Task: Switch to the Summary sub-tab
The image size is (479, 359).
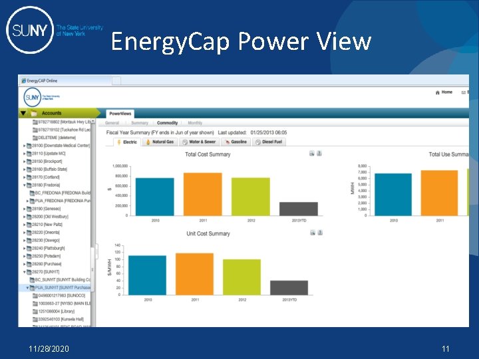Action: [x=140, y=123]
